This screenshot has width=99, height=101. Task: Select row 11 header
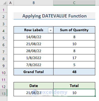[x=4, y=79]
